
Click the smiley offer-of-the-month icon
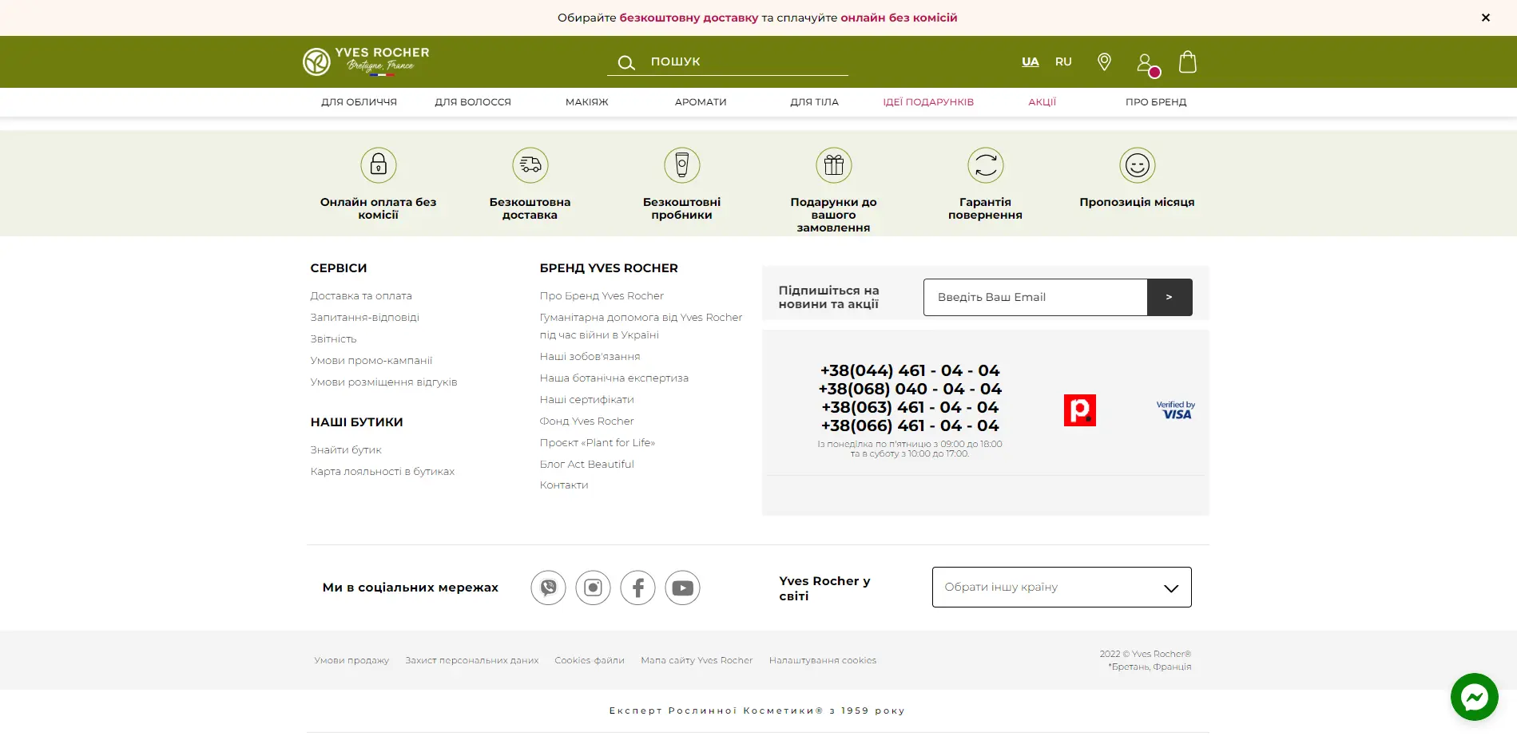click(x=1138, y=165)
